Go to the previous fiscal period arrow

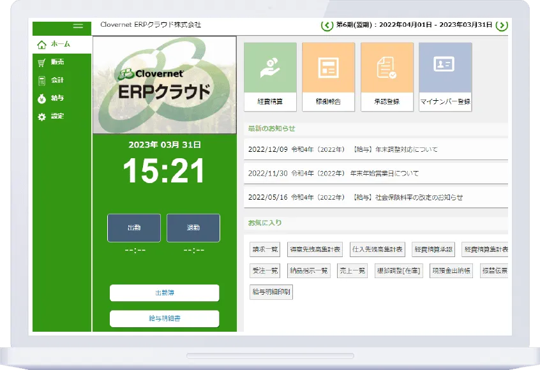327,25
